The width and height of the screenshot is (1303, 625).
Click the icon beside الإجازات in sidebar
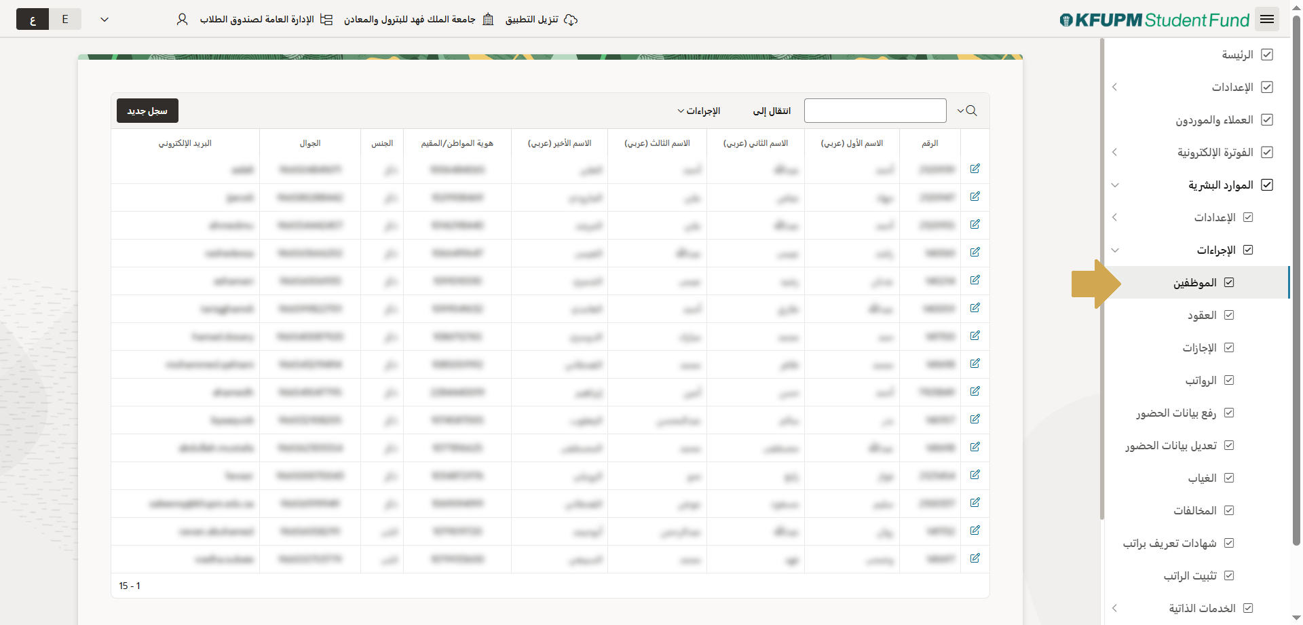tap(1229, 347)
